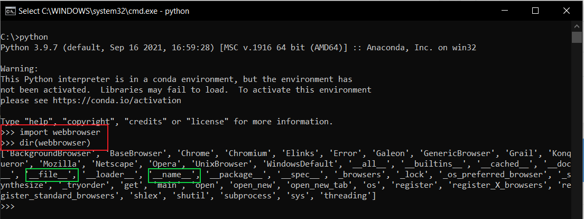The height and width of the screenshot is (219, 584).
Task: Maximize the cmd.exe window
Action: (x=536, y=11)
